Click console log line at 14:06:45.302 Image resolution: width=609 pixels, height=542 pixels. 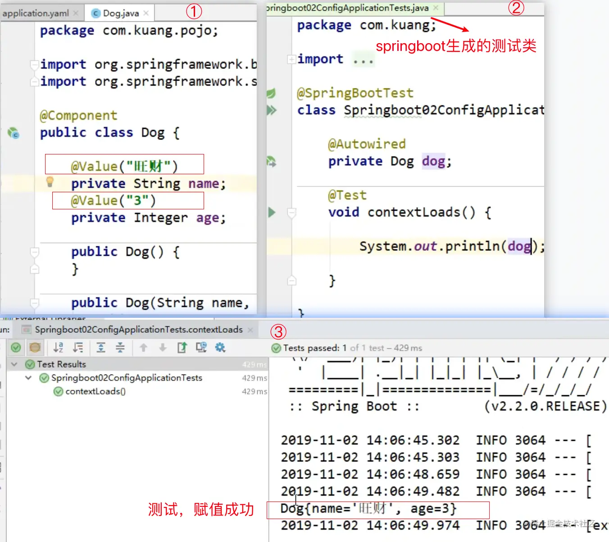[x=436, y=440]
